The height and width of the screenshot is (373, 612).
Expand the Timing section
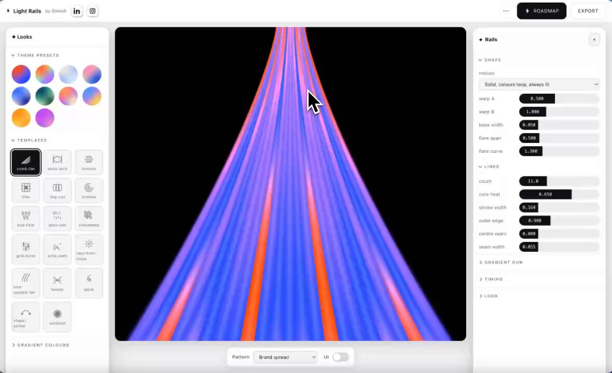point(491,279)
